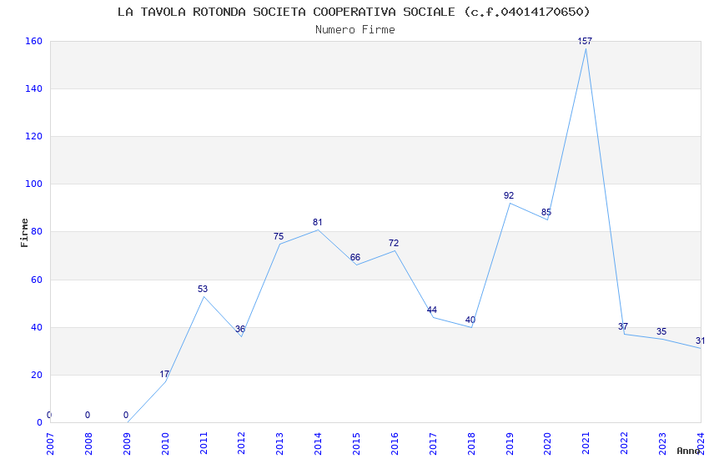Click the 0 label above 2008
709x459 pixels.
88,415
